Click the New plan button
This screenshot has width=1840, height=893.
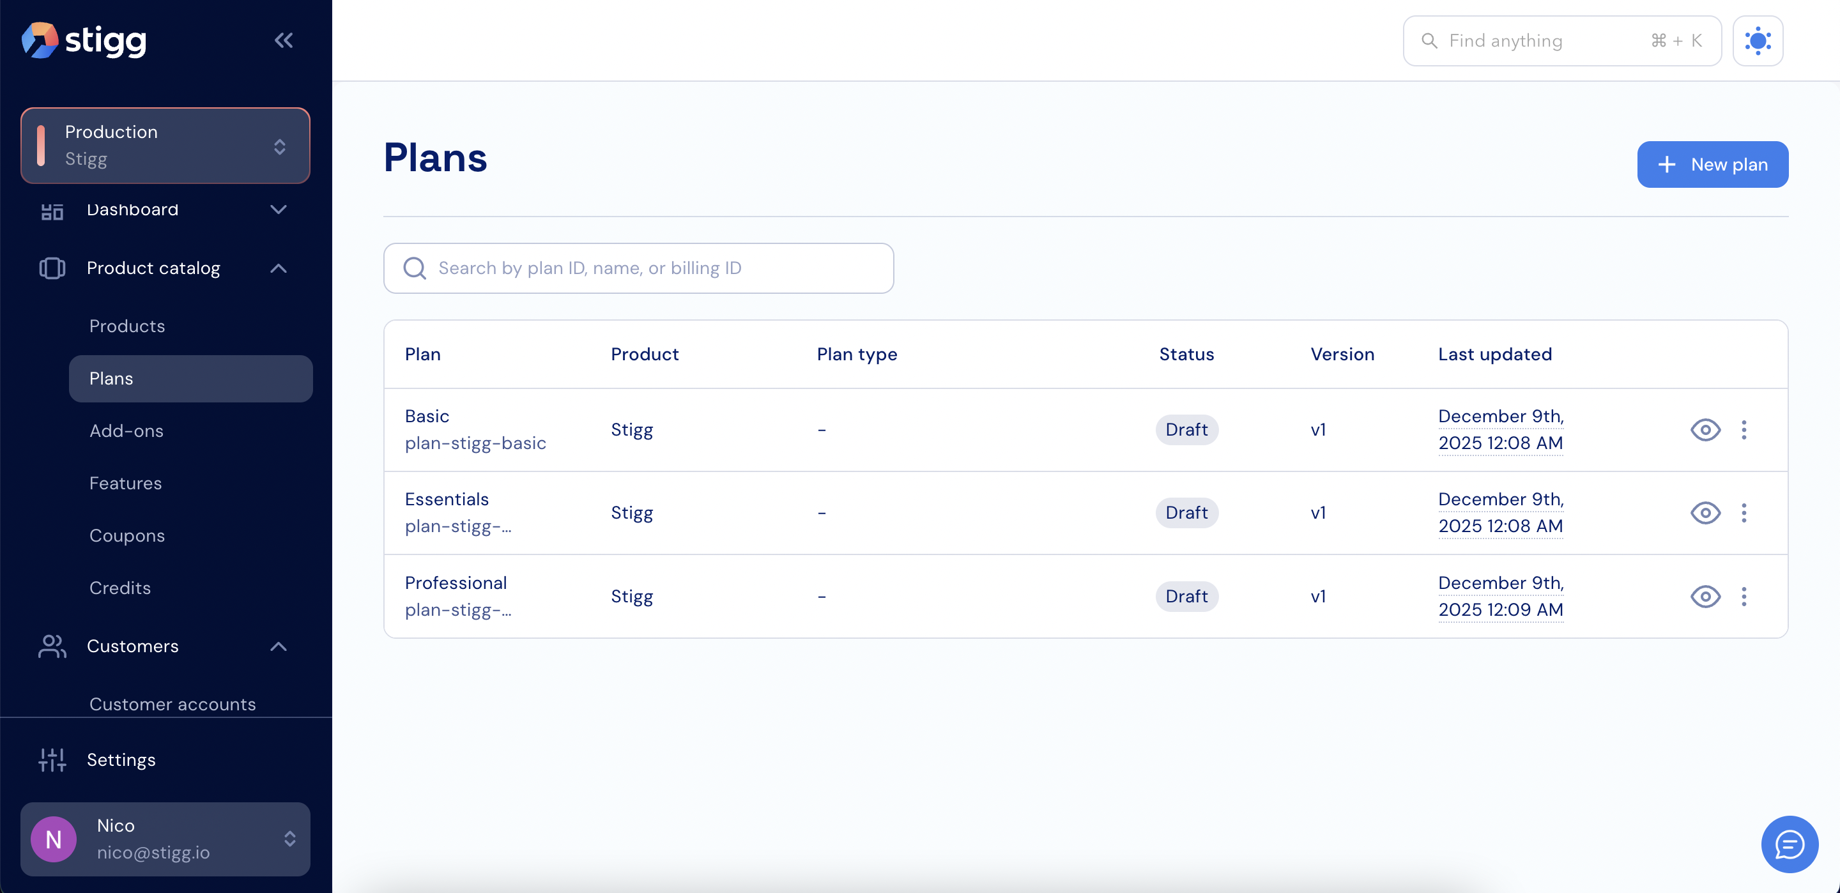(1712, 164)
